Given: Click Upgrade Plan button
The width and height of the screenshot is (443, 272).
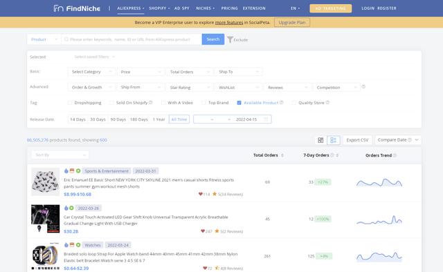Looking at the screenshot, I should coord(292,22).
